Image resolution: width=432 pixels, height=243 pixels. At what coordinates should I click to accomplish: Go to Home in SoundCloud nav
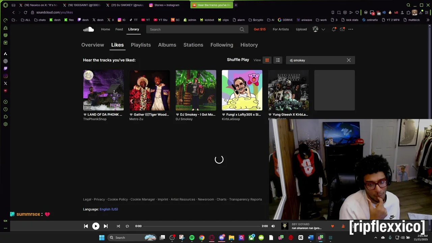tap(106, 29)
